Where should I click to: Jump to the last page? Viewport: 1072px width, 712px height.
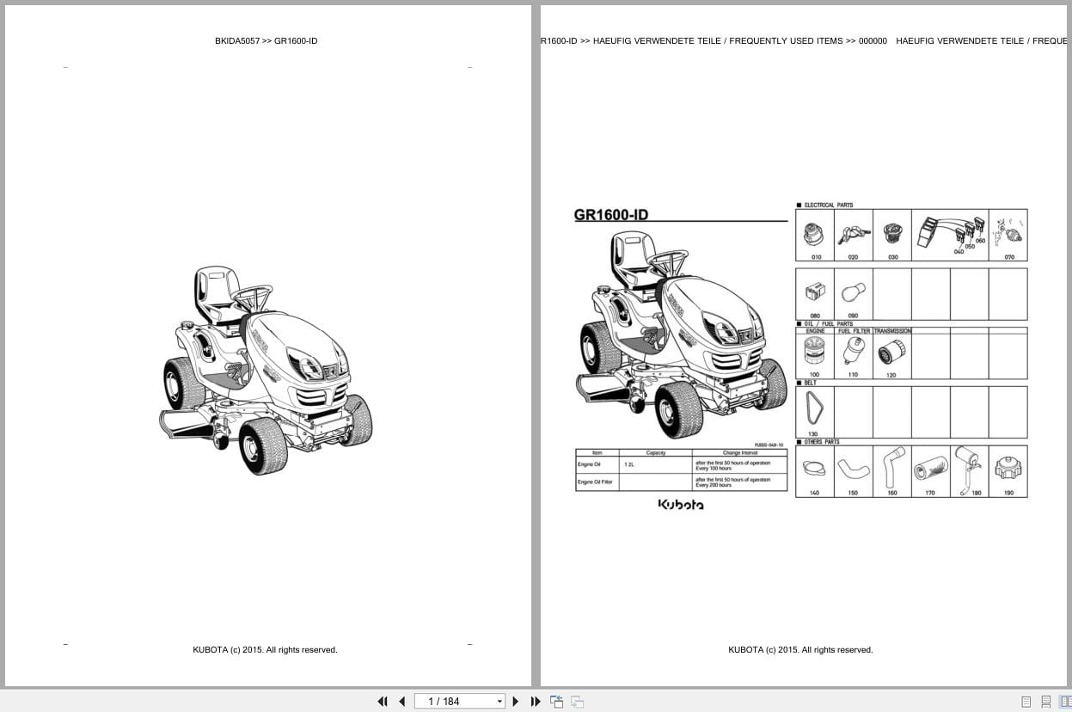tap(536, 702)
